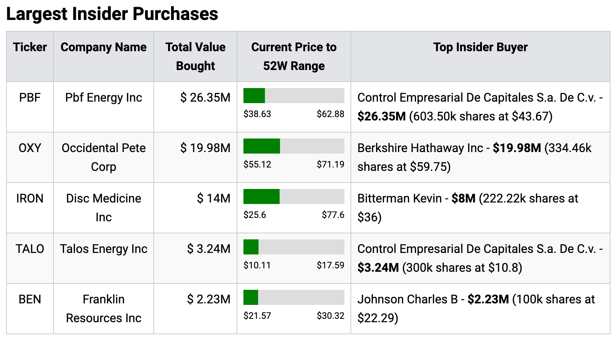The height and width of the screenshot is (338, 615).
Task: Click Total Value Bought header
Action: click(195, 56)
